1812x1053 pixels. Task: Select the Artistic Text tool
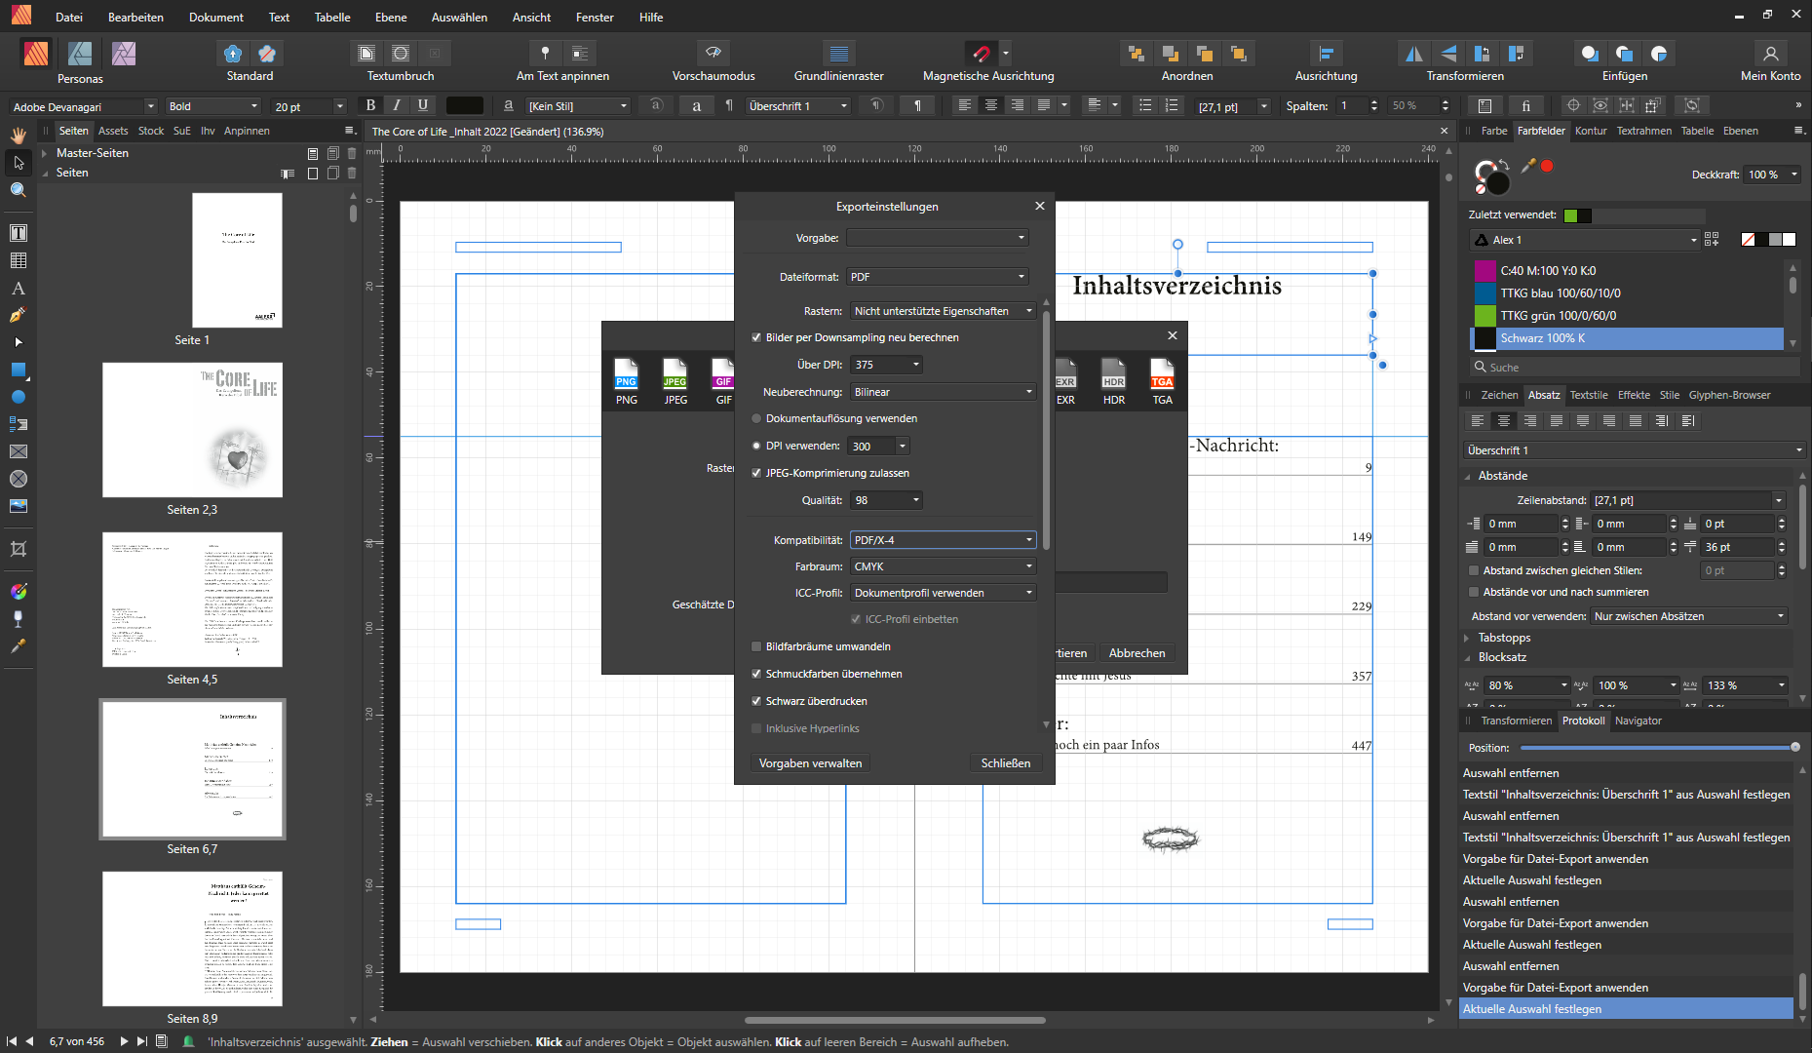pyautogui.click(x=19, y=288)
